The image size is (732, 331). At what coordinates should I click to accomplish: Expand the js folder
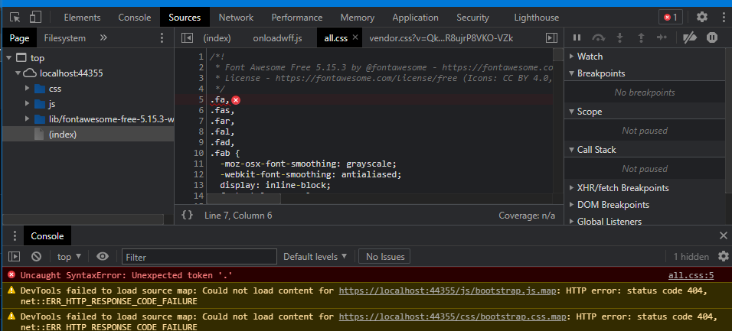click(28, 103)
